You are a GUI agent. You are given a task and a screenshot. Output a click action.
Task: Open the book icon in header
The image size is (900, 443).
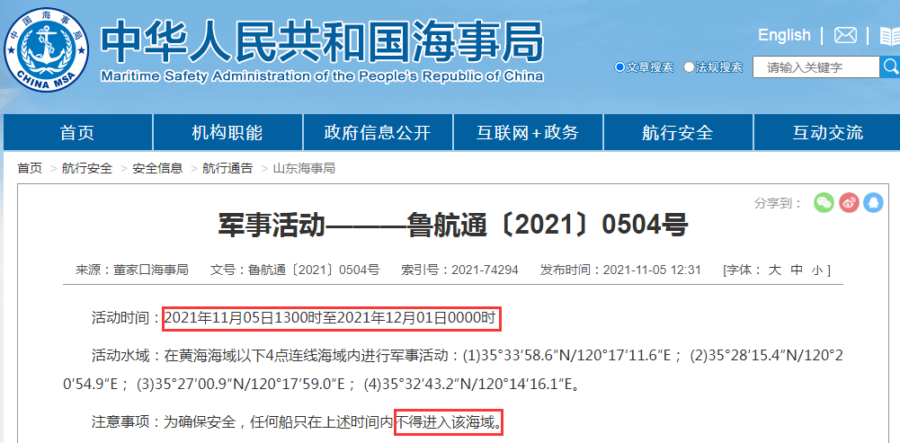pyautogui.click(x=890, y=36)
